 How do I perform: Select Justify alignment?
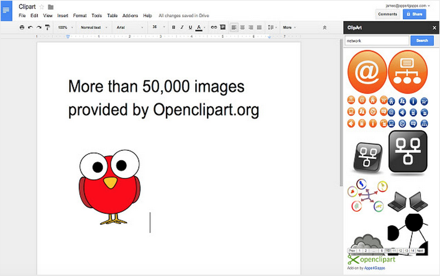(x=259, y=27)
